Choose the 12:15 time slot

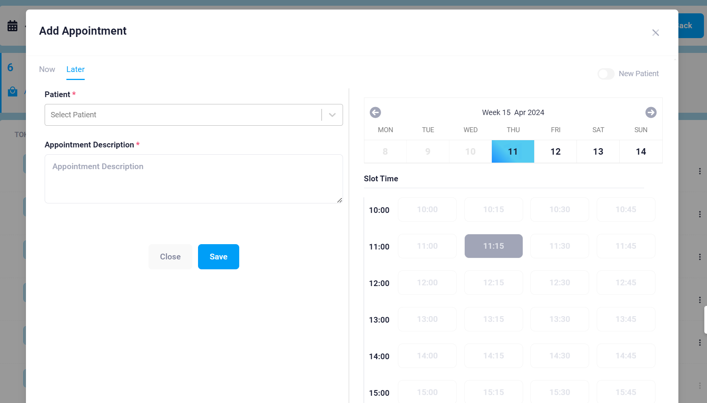494,283
